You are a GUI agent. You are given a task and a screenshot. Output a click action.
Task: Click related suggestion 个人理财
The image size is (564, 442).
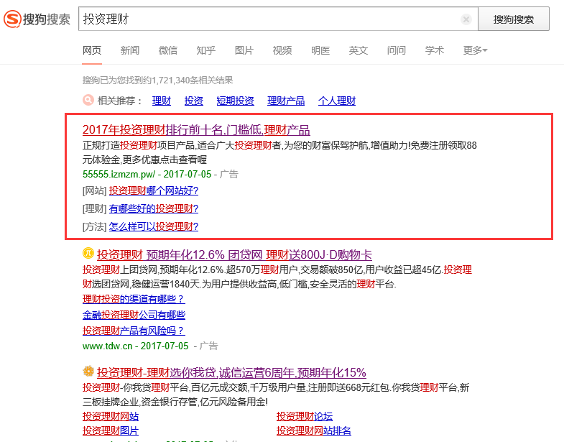336,101
